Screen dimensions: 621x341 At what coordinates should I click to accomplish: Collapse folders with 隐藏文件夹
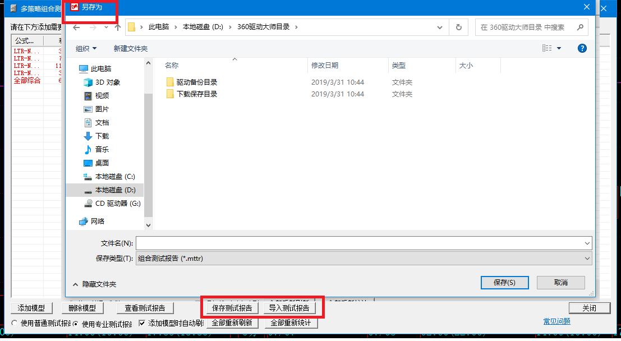point(95,284)
